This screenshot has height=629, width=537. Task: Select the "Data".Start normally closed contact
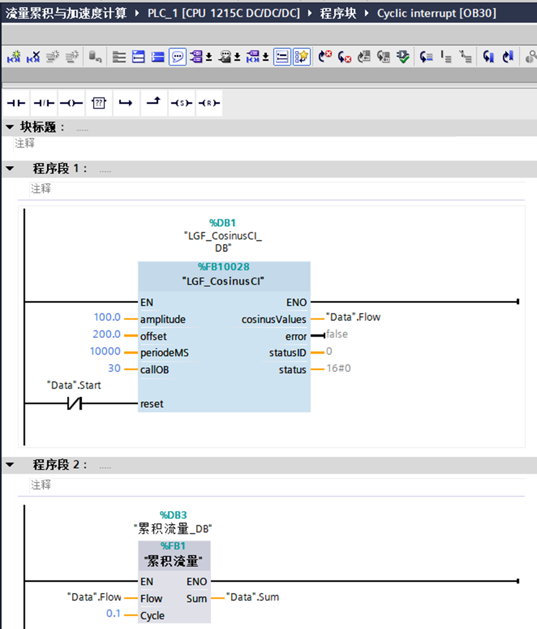click(74, 403)
